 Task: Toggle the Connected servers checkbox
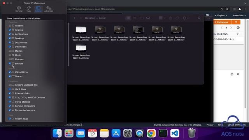click(10, 110)
